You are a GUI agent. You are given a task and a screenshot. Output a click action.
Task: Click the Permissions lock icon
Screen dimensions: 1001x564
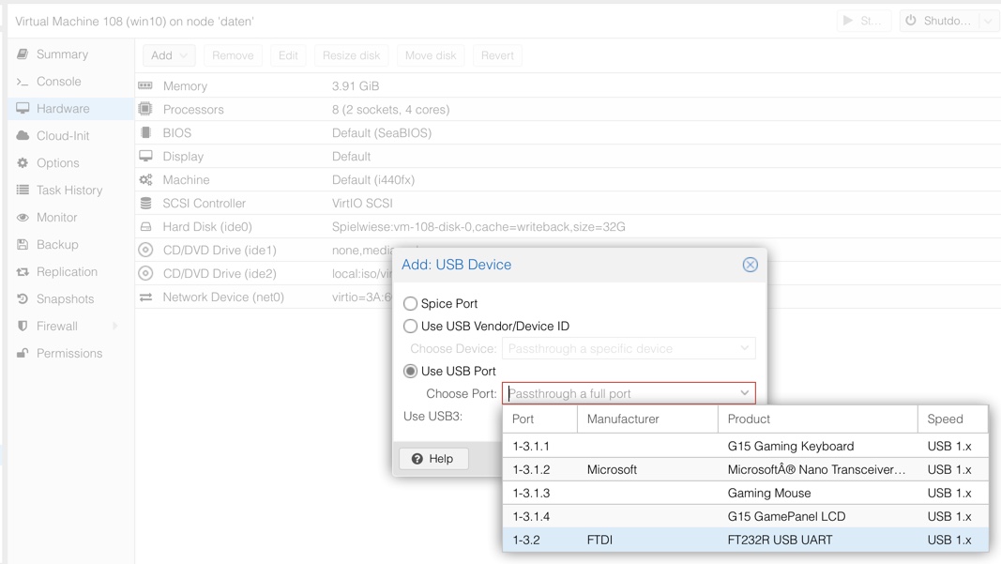(23, 354)
